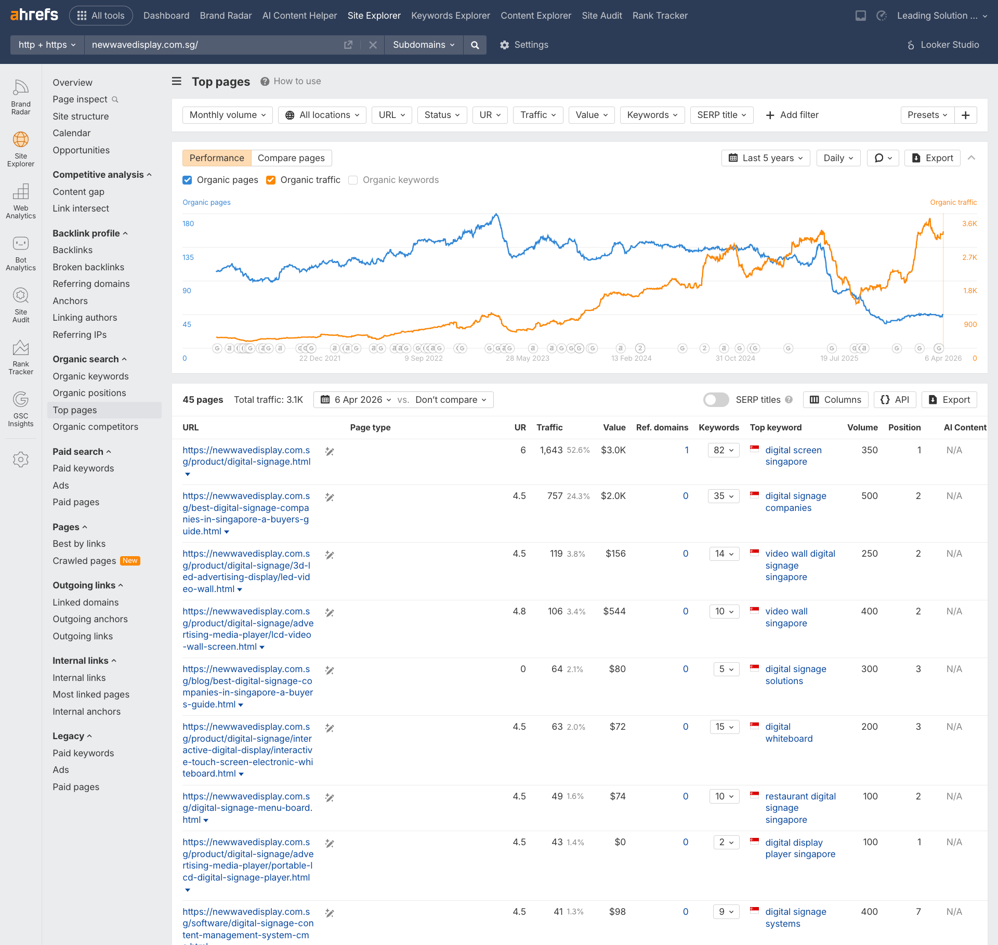Image resolution: width=998 pixels, height=945 pixels.
Task: Click the ahrefs logo
Action: (x=34, y=15)
